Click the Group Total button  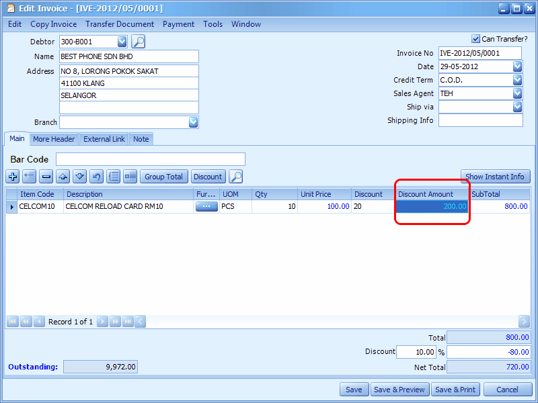click(x=163, y=177)
